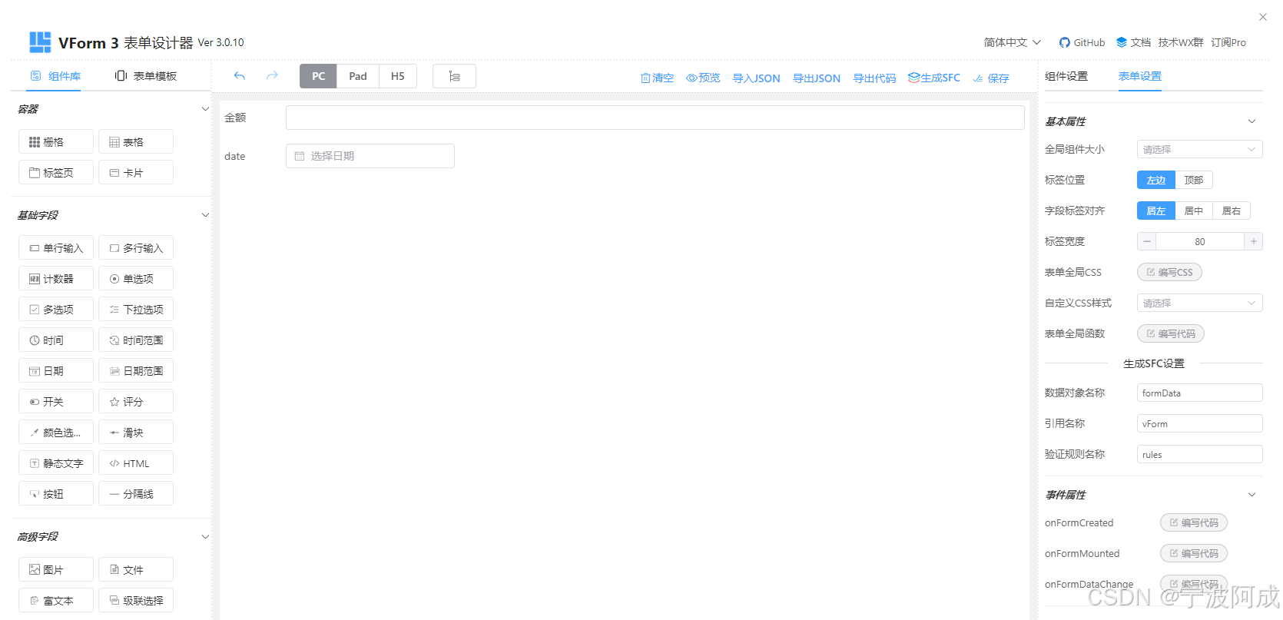This screenshot has height=620, width=1283.
Task: Add a 静态文字 static text field
Action: pos(56,463)
